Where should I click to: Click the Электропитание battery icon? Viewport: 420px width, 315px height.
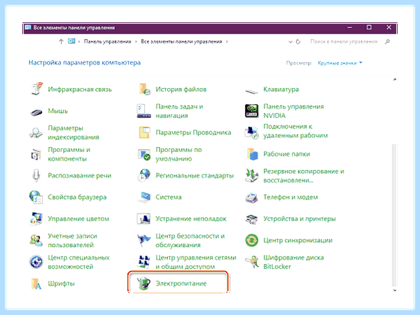(x=143, y=283)
